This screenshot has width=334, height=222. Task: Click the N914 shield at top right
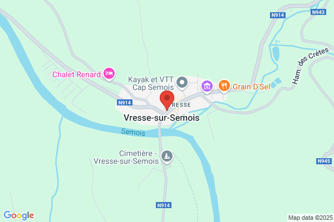pyautogui.click(x=278, y=15)
